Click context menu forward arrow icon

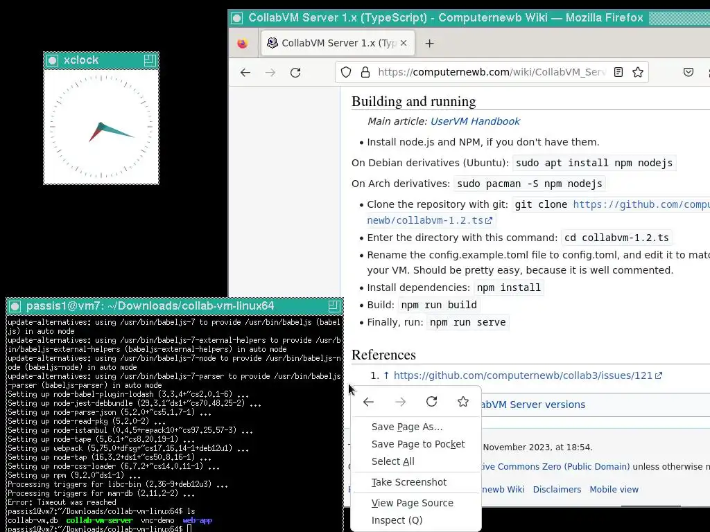400,402
